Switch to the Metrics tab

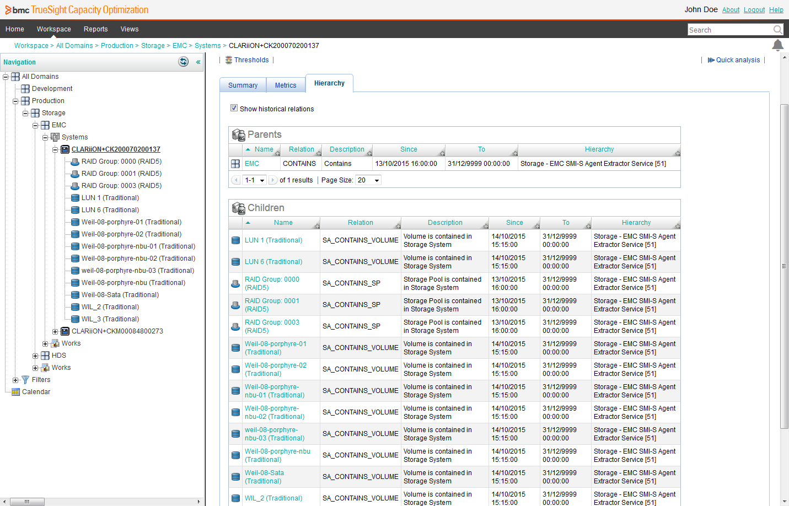pos(286,85)
